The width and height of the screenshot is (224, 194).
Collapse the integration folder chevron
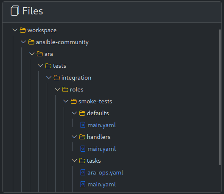point(49,78)
